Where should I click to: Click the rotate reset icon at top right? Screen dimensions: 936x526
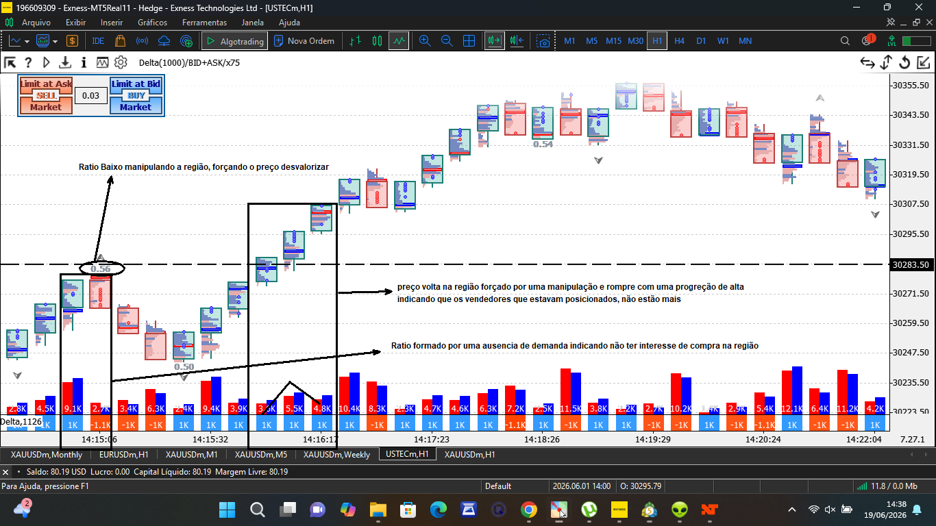pyautogui.click(x=904, y=63)
